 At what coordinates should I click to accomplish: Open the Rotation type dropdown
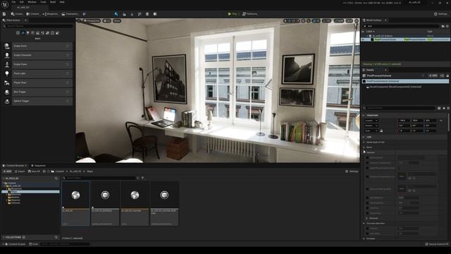click(371, 126)
